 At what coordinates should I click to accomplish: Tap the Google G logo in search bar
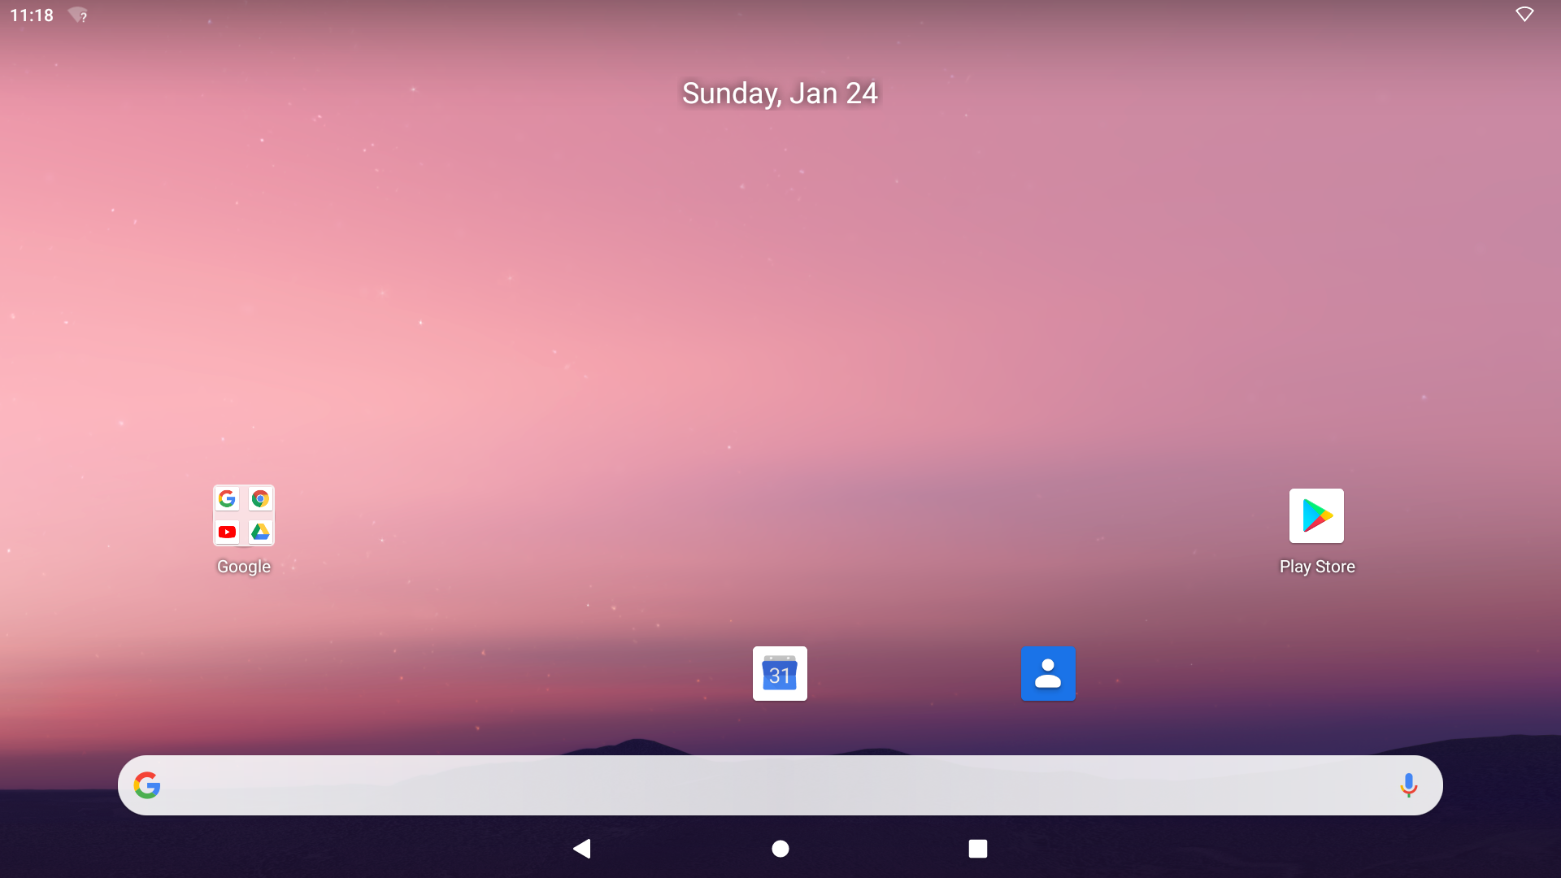pos(147,785)
